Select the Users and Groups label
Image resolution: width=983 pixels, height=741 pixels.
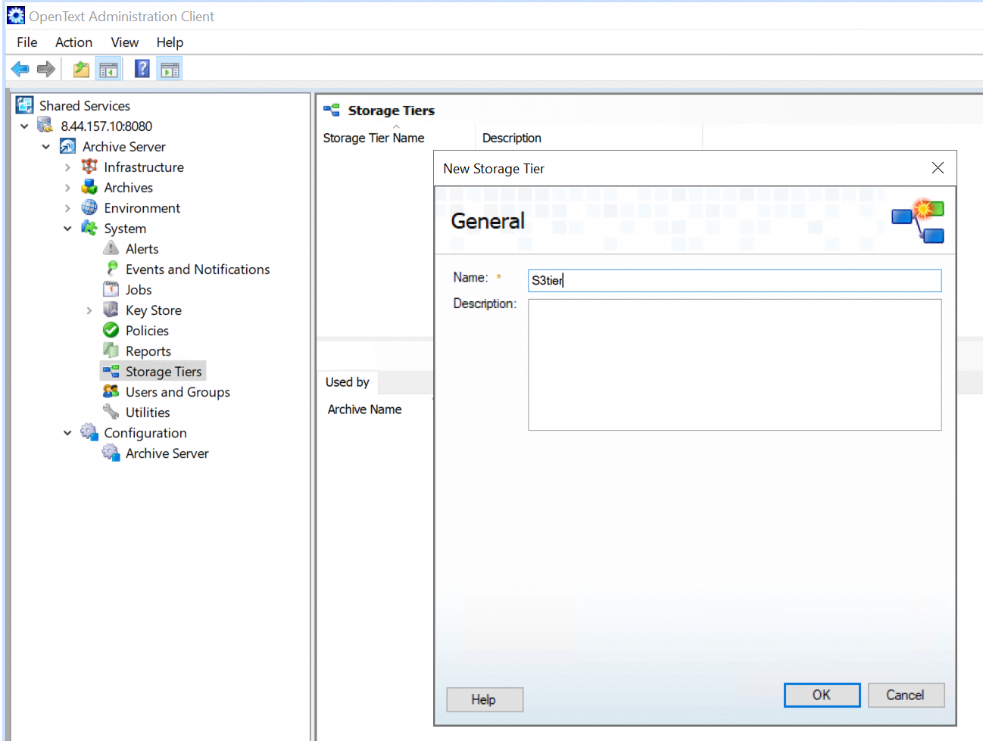[178, 392]
